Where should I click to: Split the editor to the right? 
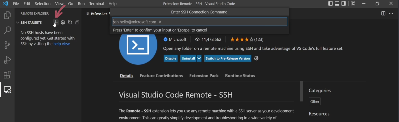[383, 13]
